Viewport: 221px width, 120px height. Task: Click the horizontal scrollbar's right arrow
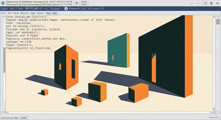[x=212, y=112]
